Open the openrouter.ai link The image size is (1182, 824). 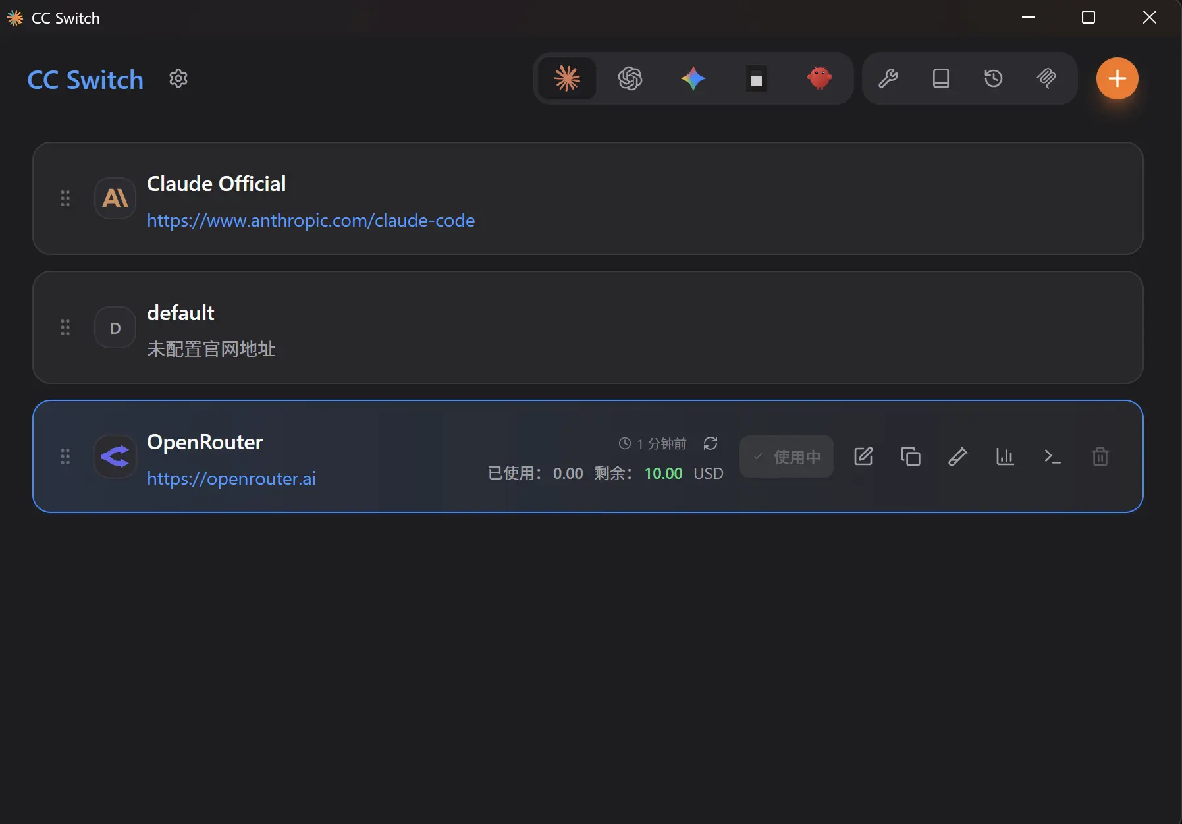click(x=231, y=478)
